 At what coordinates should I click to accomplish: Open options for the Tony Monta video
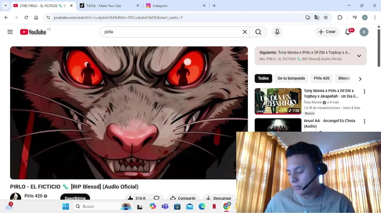pos(364,92)
